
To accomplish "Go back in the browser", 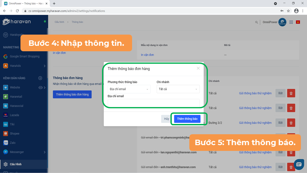I will tap(4, 11).
